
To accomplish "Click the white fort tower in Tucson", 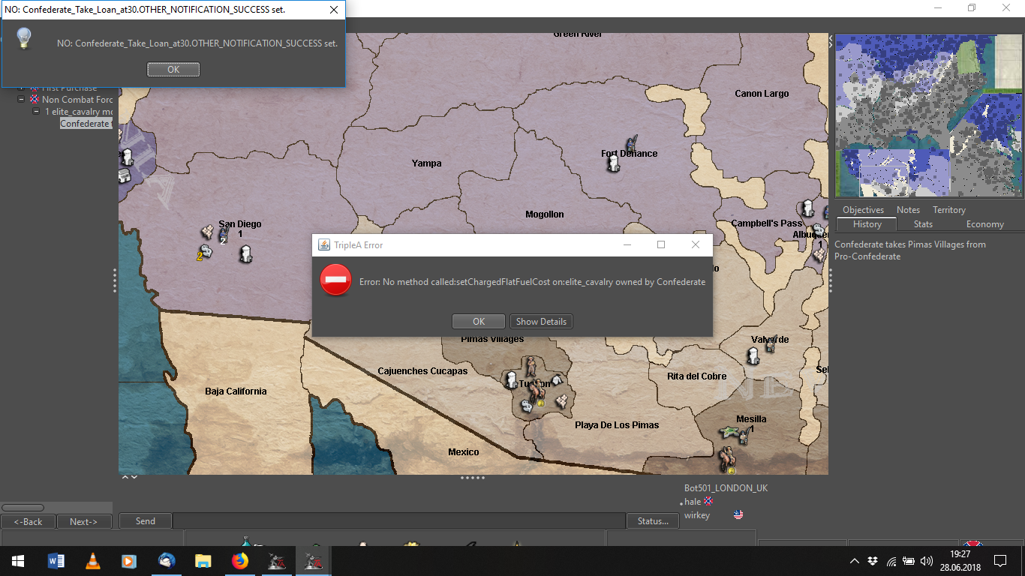I will pos(512,379).
